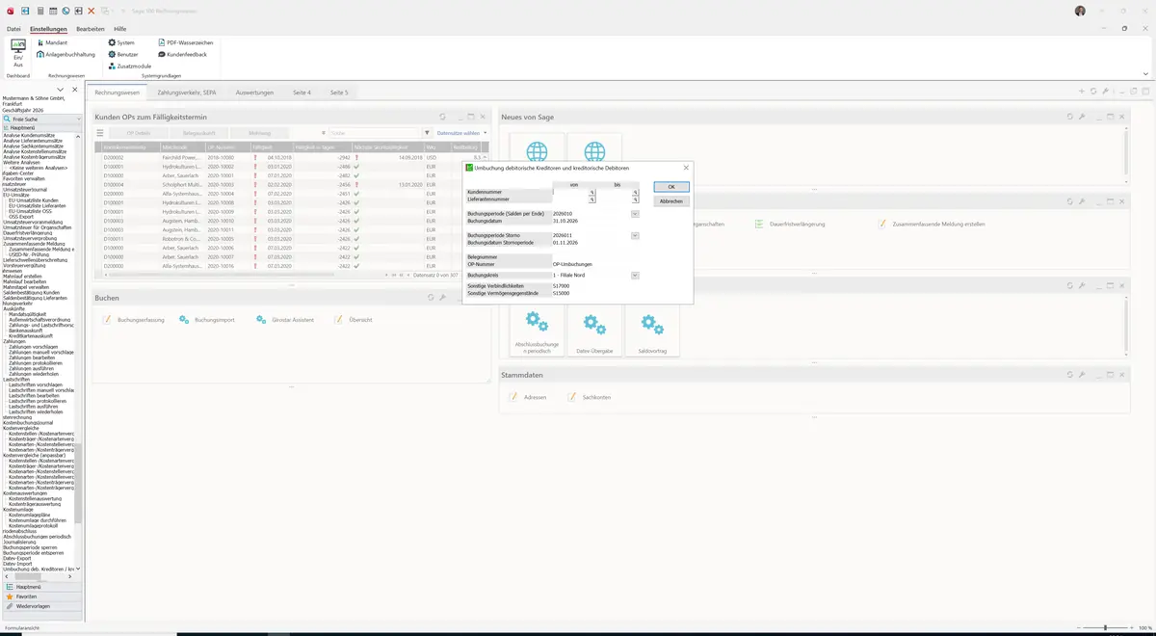
Task: Select OSS Export in tree
Action: tap(21, 217)
